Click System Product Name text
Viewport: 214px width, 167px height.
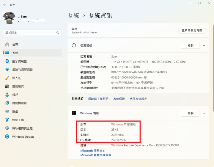[x=84, y=32]
